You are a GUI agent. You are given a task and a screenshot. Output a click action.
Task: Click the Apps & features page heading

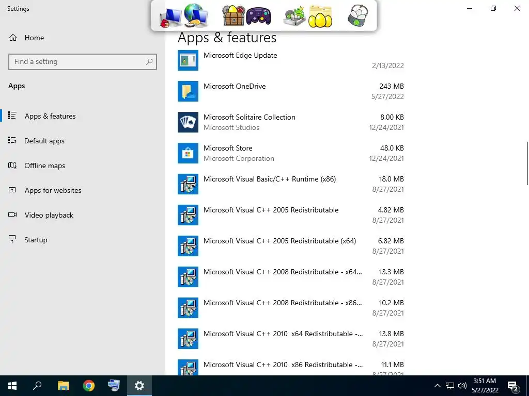point(227,37)
